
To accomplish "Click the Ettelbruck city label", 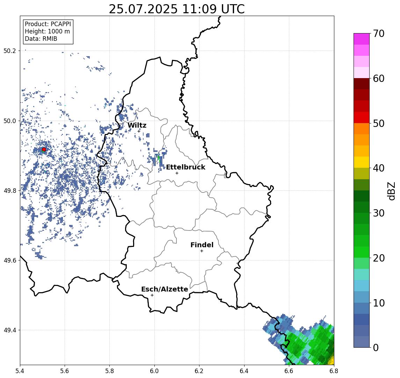I will click(x=186, y=167).
